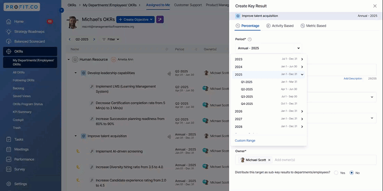Open the Filter dropdown
The height and width of the screenshot is (191, 383).
pyautogui.click(x=111, y=39)
